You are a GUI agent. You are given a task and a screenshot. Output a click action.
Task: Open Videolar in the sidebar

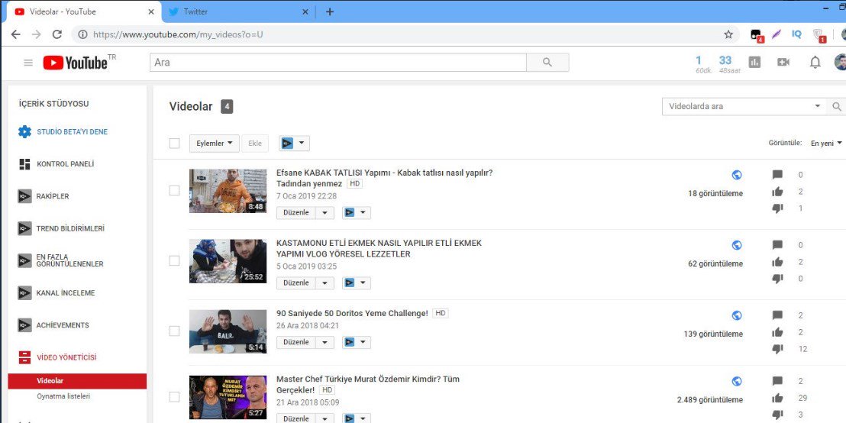click(x=77, y=381)
